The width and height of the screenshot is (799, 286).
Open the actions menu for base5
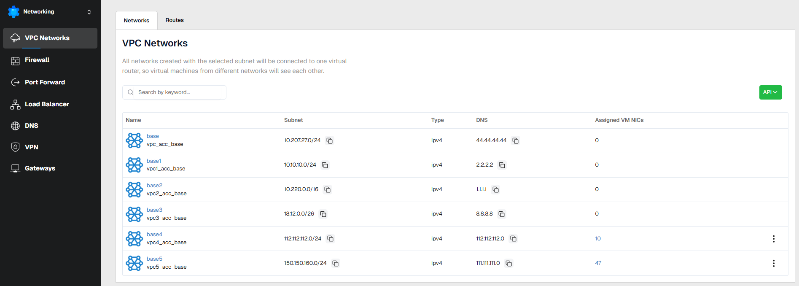point(773,263)
